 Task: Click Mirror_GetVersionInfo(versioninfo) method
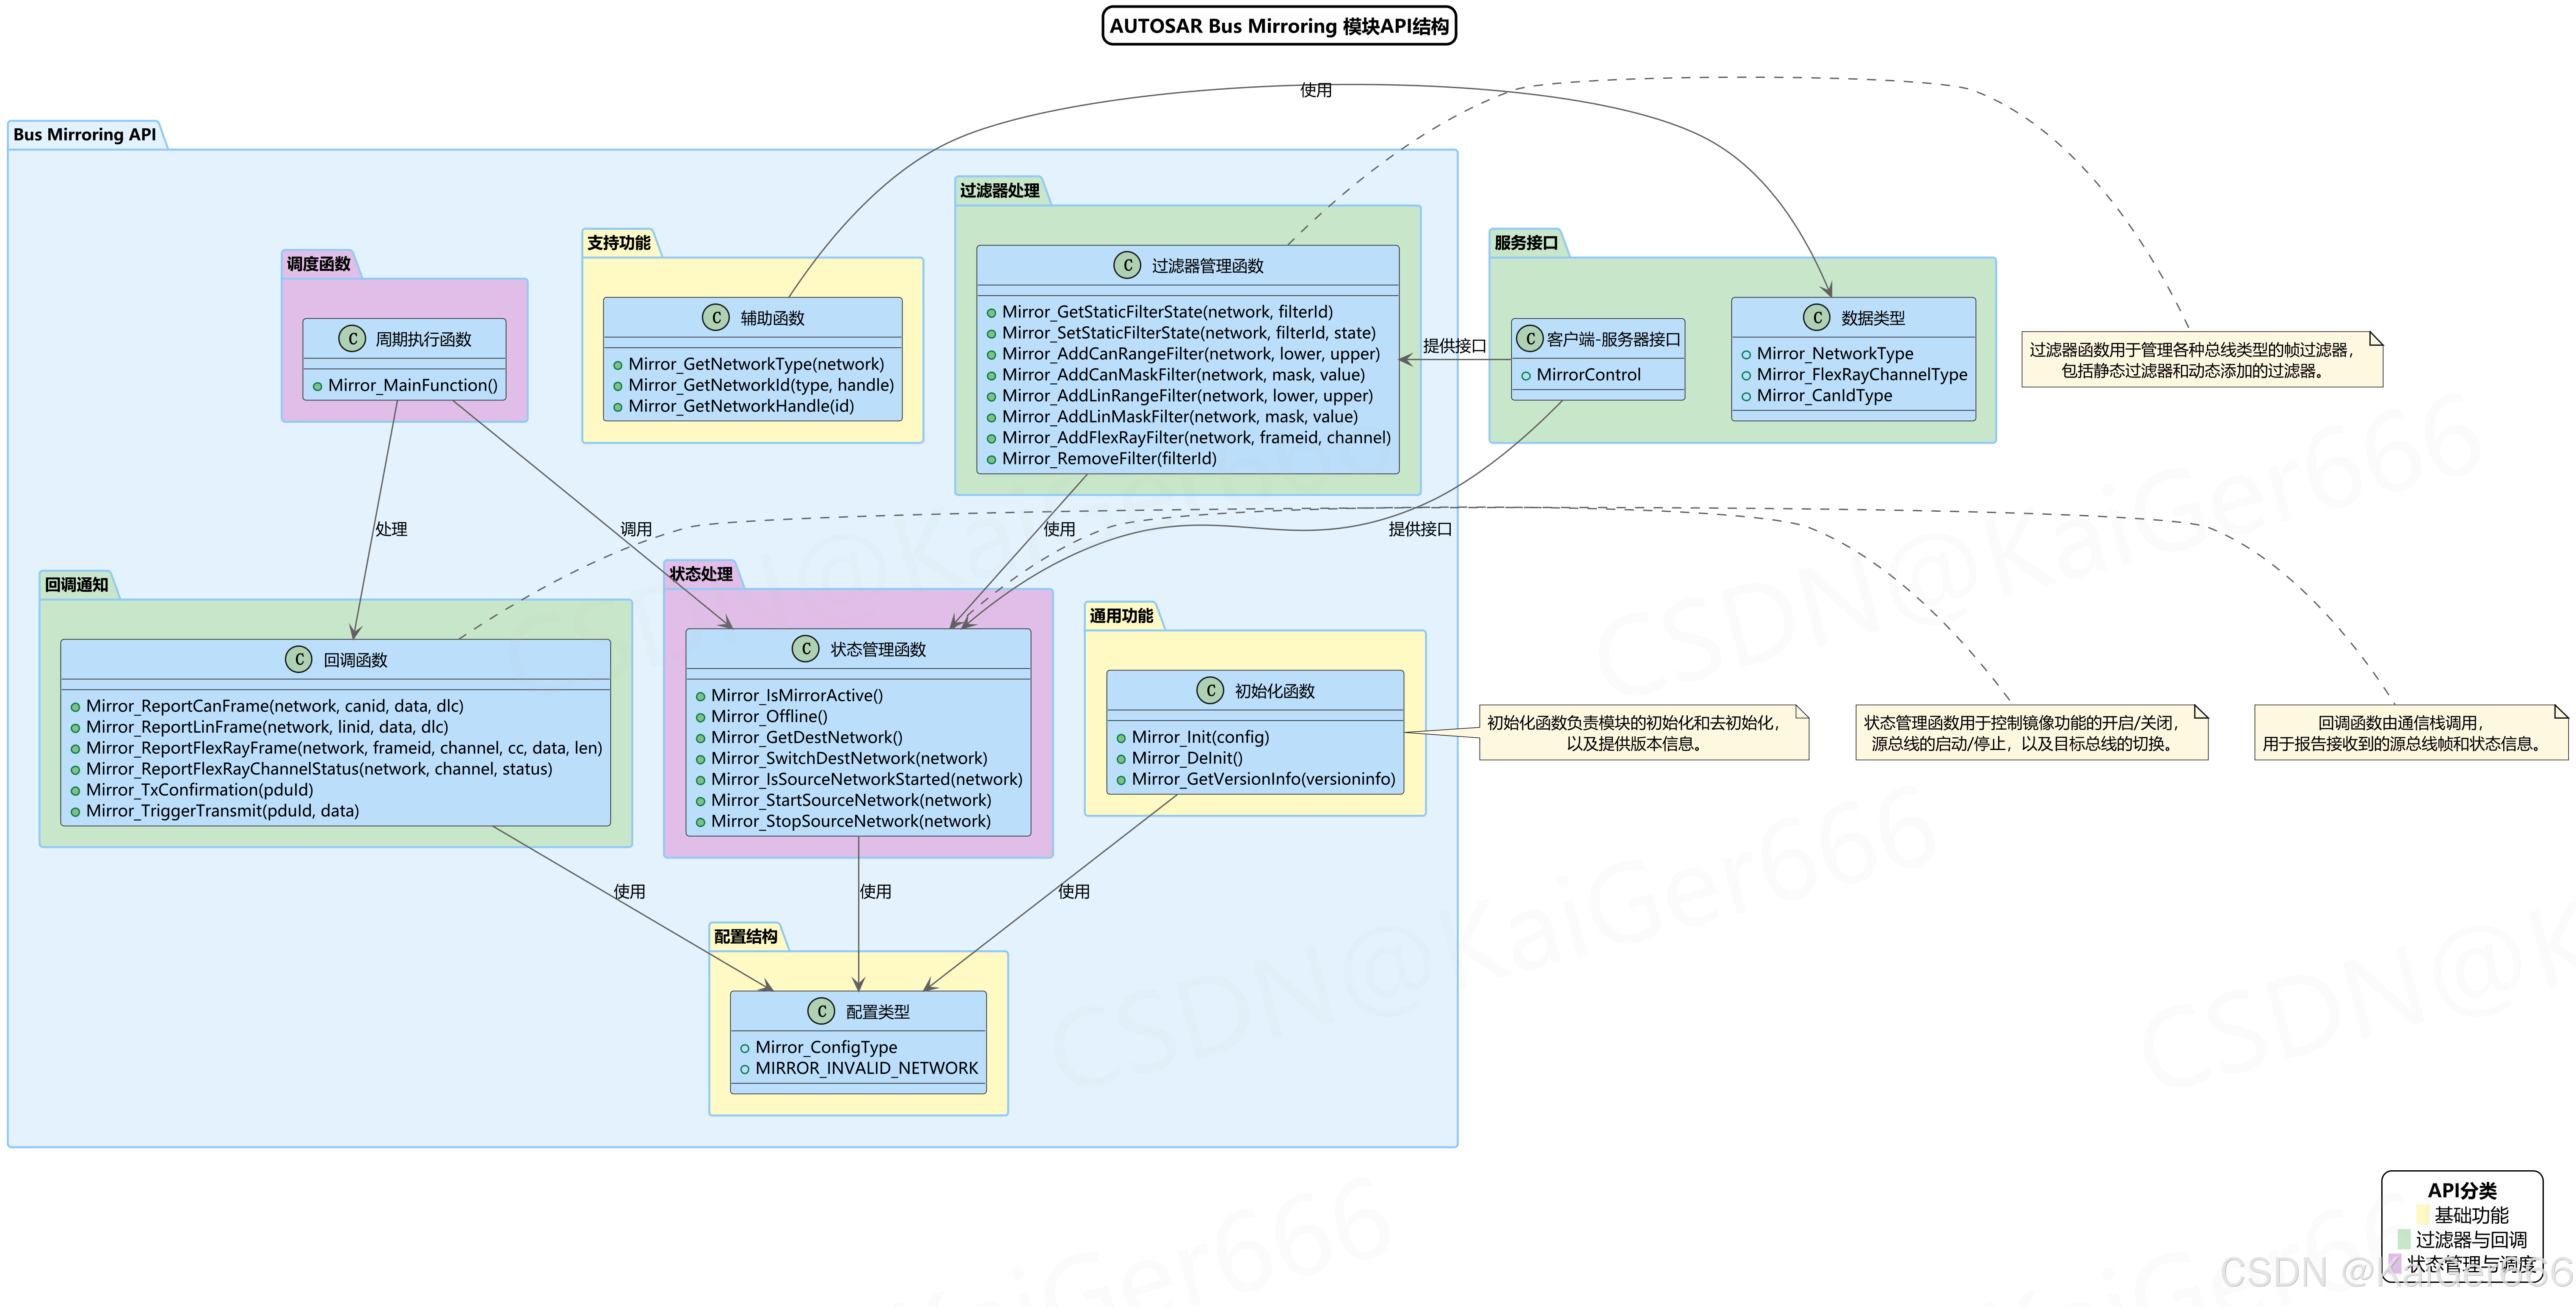[1256, 780]
